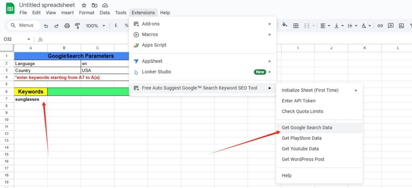The image size is (412, 188).
Task: Close the Extensions menu
Action: (143, 12)
